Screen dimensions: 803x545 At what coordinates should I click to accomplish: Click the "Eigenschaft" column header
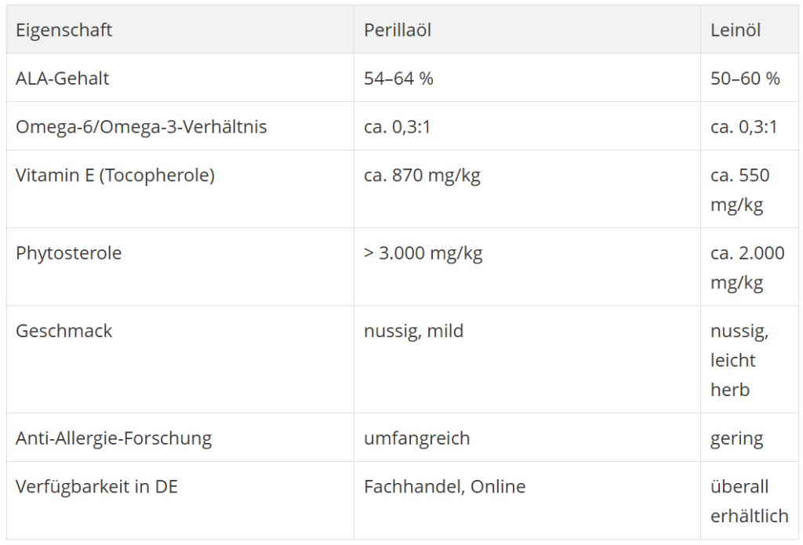click(x=64, y=30)
